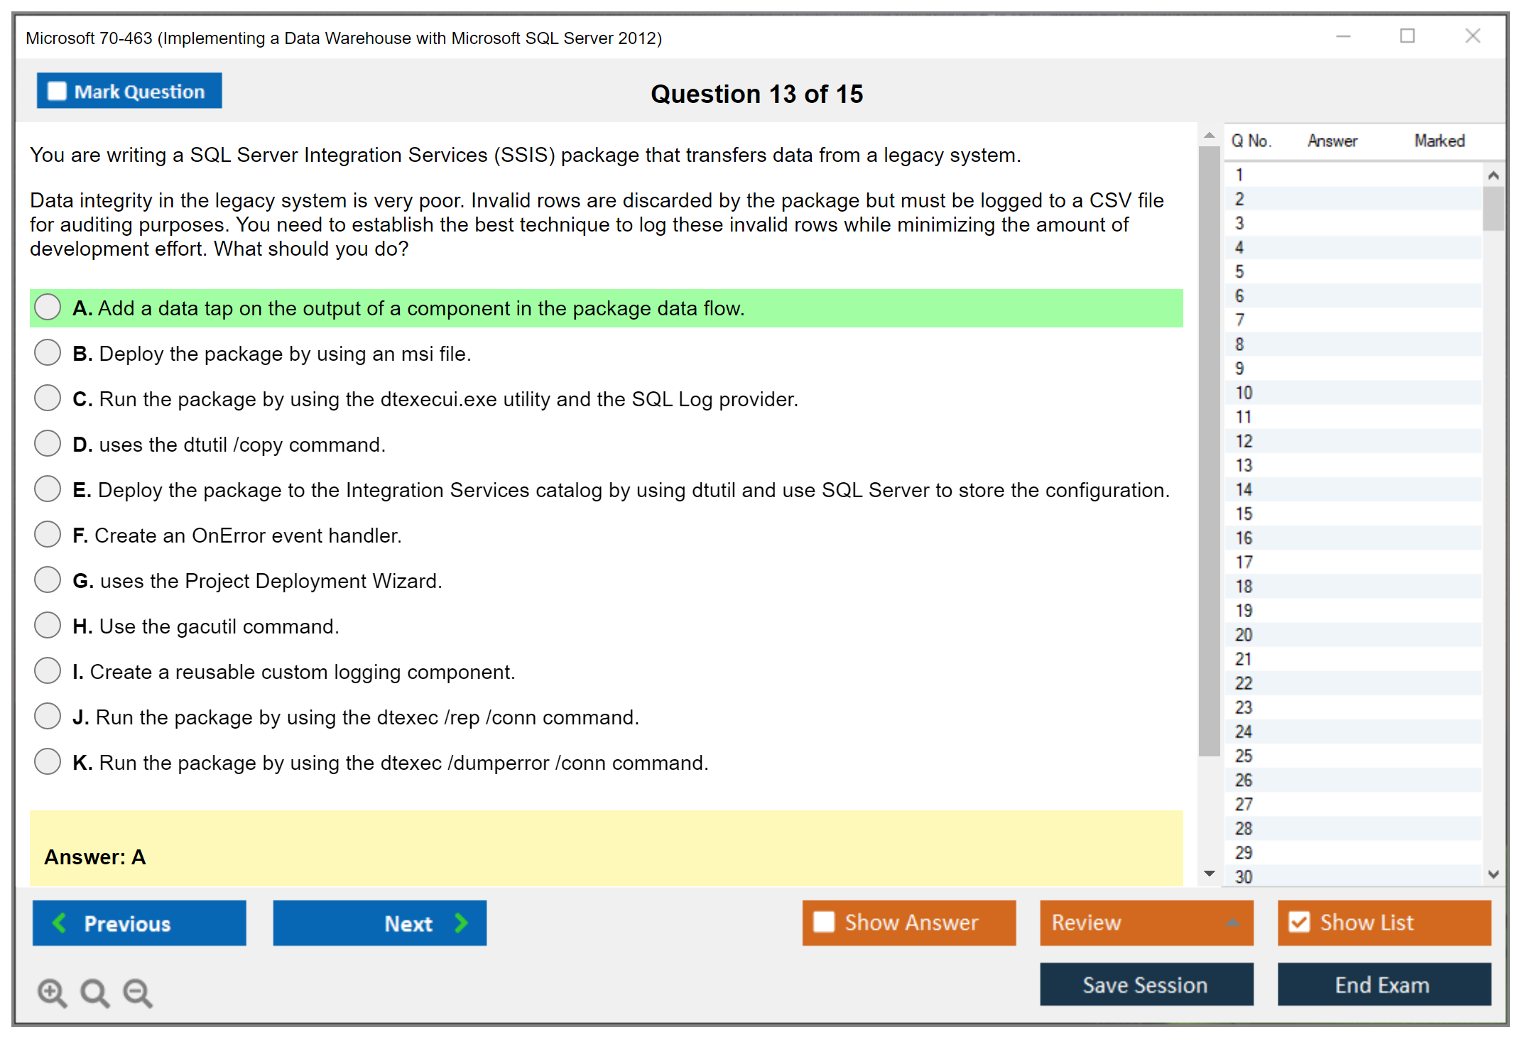The height and width of the screenshot is (1044, 1527).
Task: Choose option F OnError event handler
Action: pos(48,534)
